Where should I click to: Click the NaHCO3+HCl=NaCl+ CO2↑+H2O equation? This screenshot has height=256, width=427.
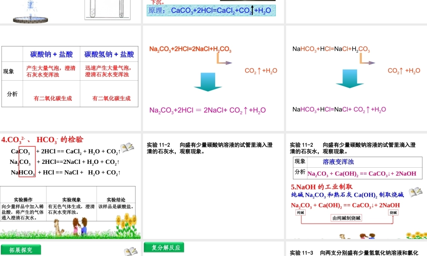pos(339,109)
